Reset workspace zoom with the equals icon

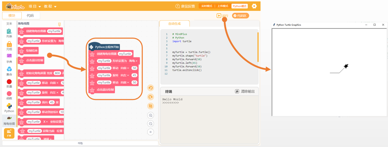click(151, 132)
